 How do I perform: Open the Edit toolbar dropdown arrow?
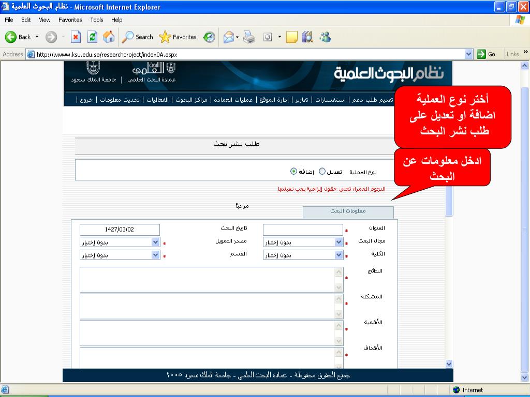click(x=279, y=37)
